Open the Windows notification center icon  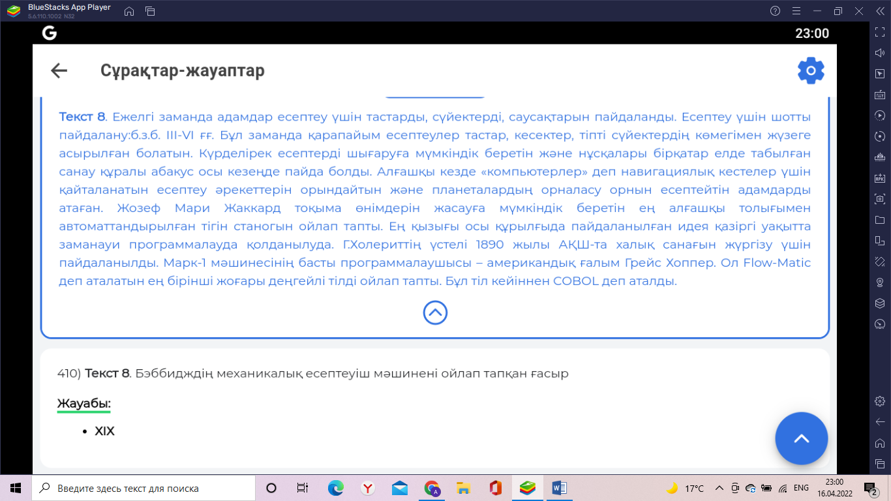coord(870,488)
